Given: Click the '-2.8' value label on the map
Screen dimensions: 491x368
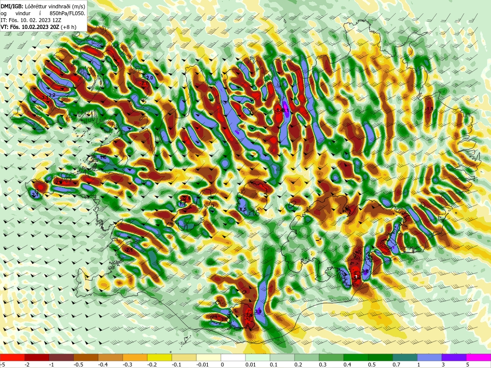Looking at the screenshot, I should pos(187,198).
